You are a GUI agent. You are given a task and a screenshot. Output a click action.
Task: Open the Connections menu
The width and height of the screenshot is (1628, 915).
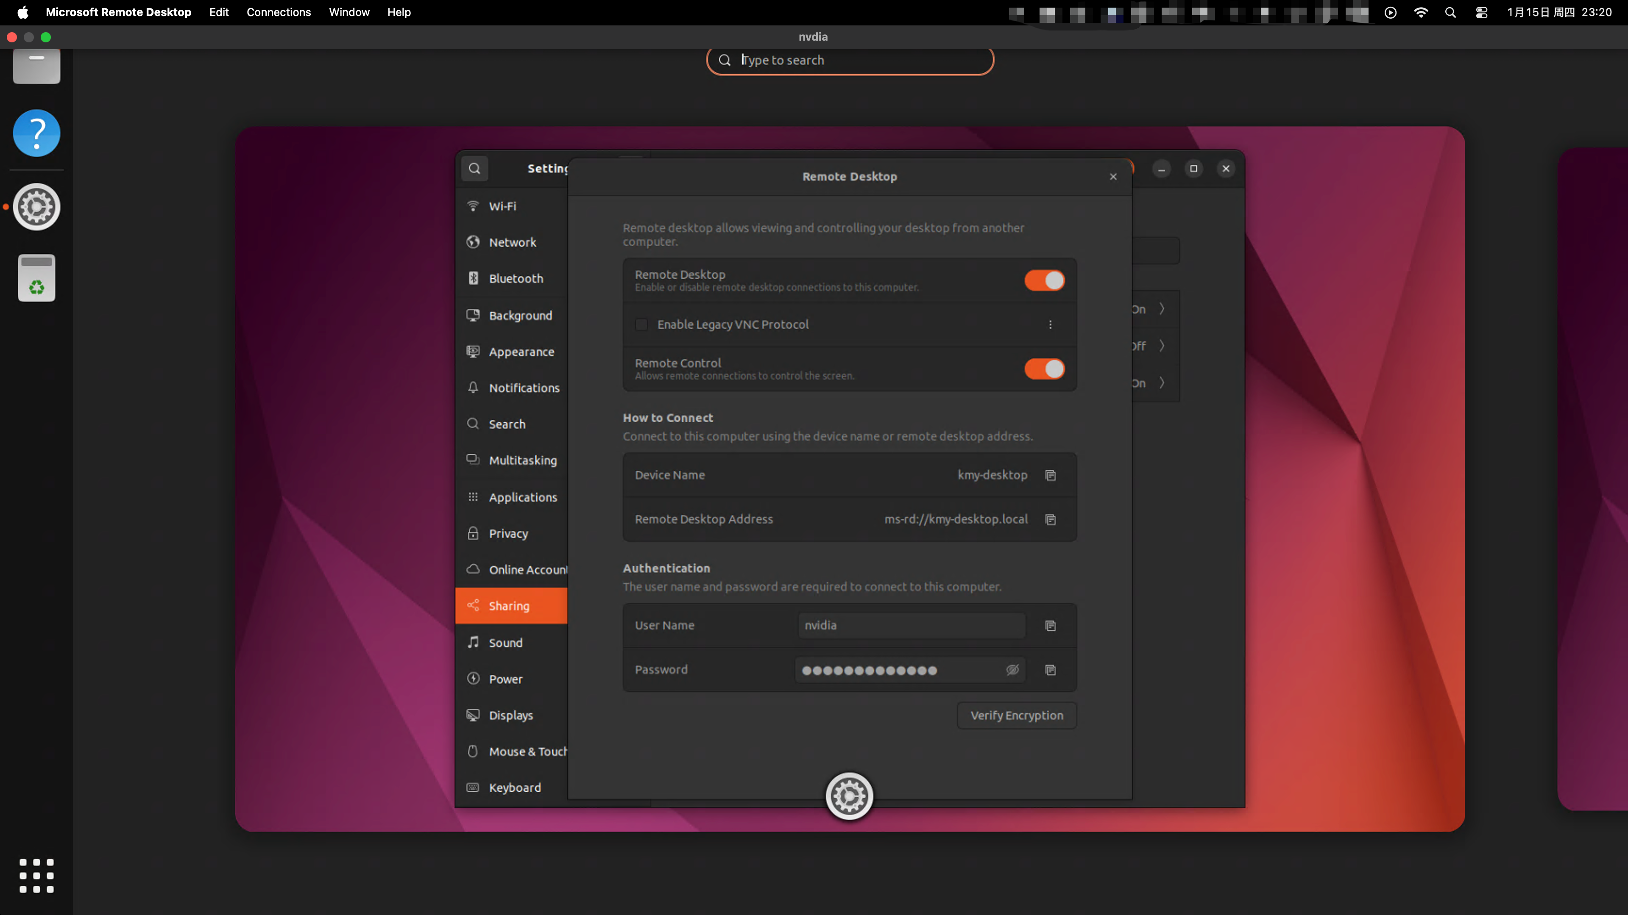point(279,12)
